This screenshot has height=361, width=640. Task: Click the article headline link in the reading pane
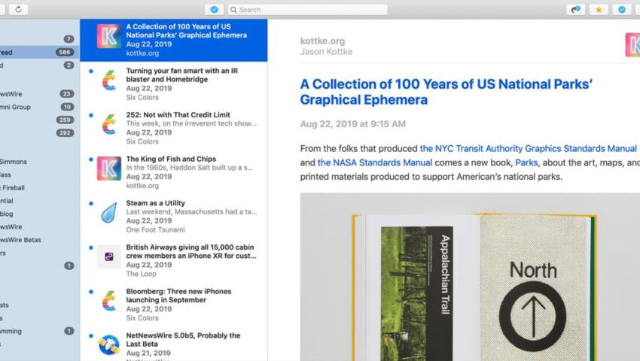[x=446, y=92]
